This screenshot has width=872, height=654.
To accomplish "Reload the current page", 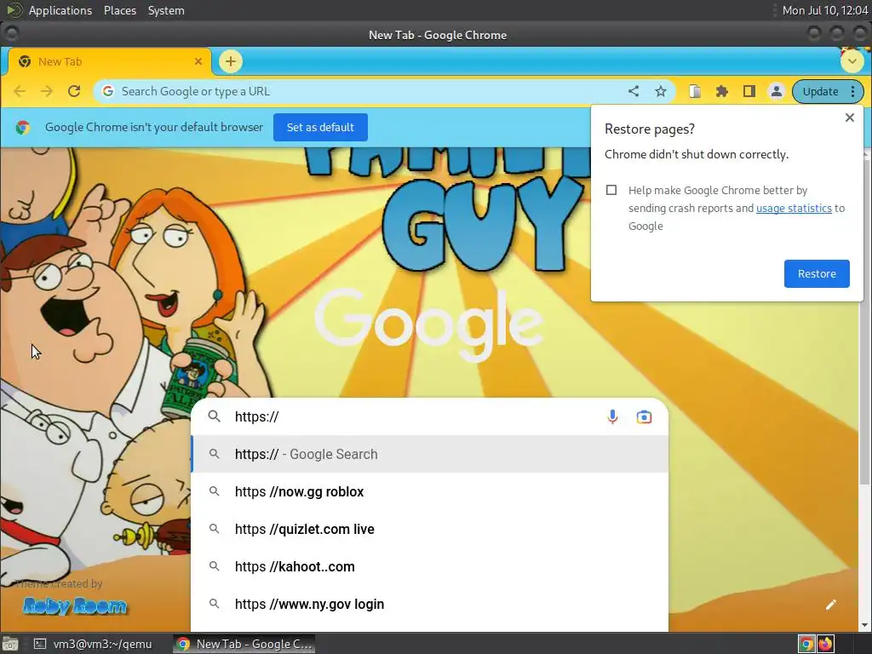I will (x=74, y=91).
